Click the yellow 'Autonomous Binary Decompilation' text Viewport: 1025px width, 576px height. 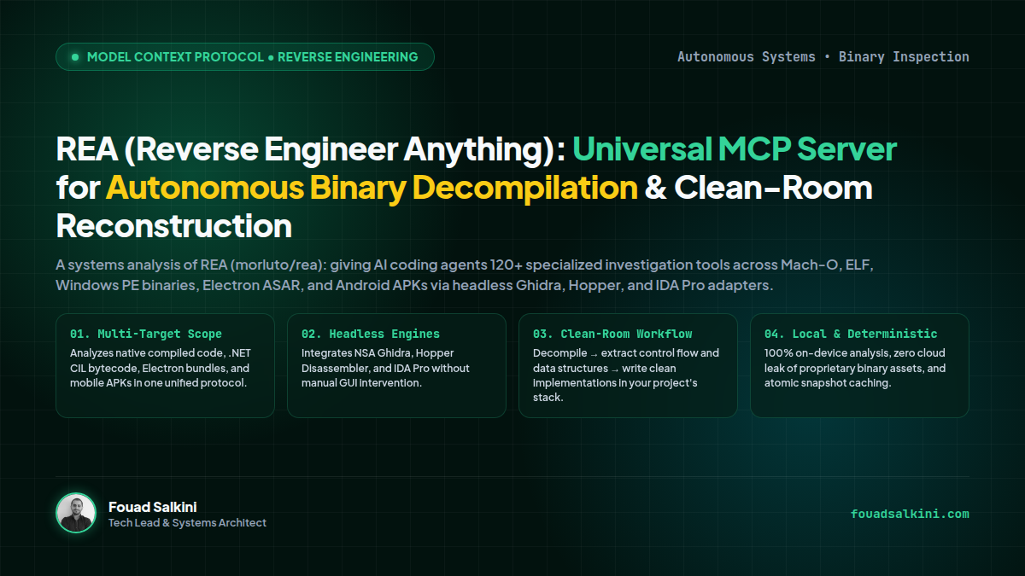pyautogui.click(x=372, y=188)
